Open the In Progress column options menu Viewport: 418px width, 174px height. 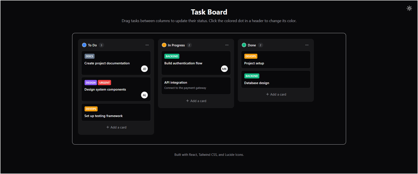(x=227, y=45)
